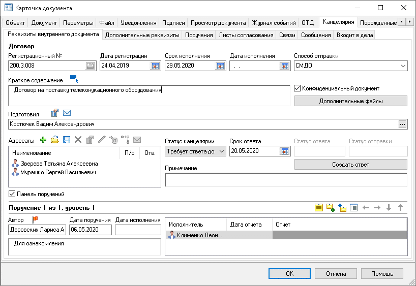Click the envelope icon next to Подготовил
This screenshot has width=416, height=286.
67,113
